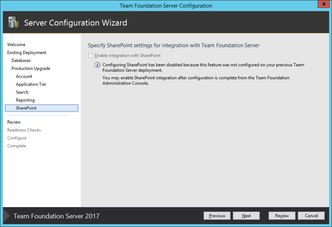
Task: Click the 'Specify SharePoint settings' heading text
Action: tap(174, 45)
